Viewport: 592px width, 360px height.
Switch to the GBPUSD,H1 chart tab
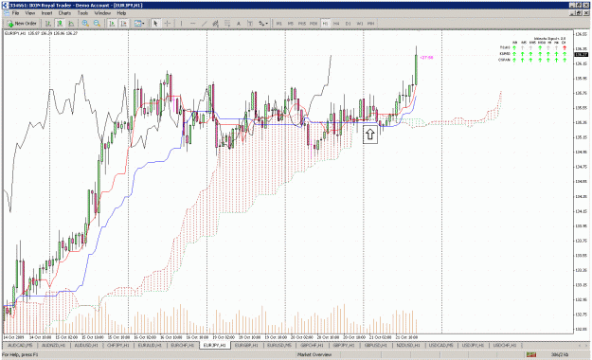[x=376, y=345]
